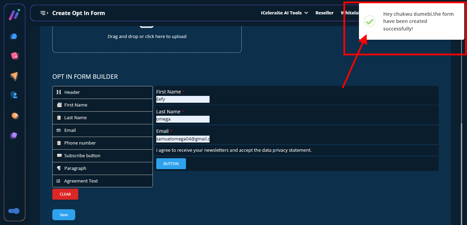Click the orange pie chart sidebar icon

coord(14,116)
